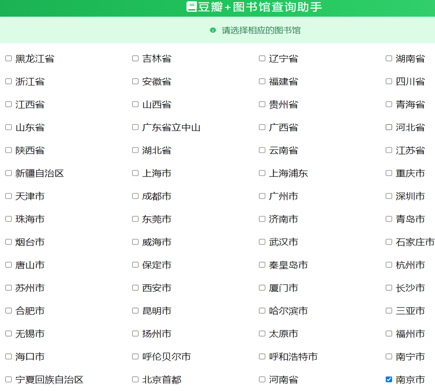Click the 豆瓣+图书馆查询助手 title
Viewport: 435px width, 391px height.
260,7
